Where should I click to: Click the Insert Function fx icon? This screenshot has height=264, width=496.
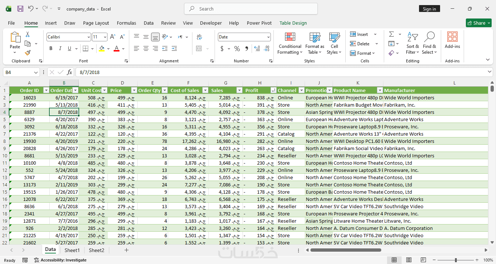pos(69,72)
